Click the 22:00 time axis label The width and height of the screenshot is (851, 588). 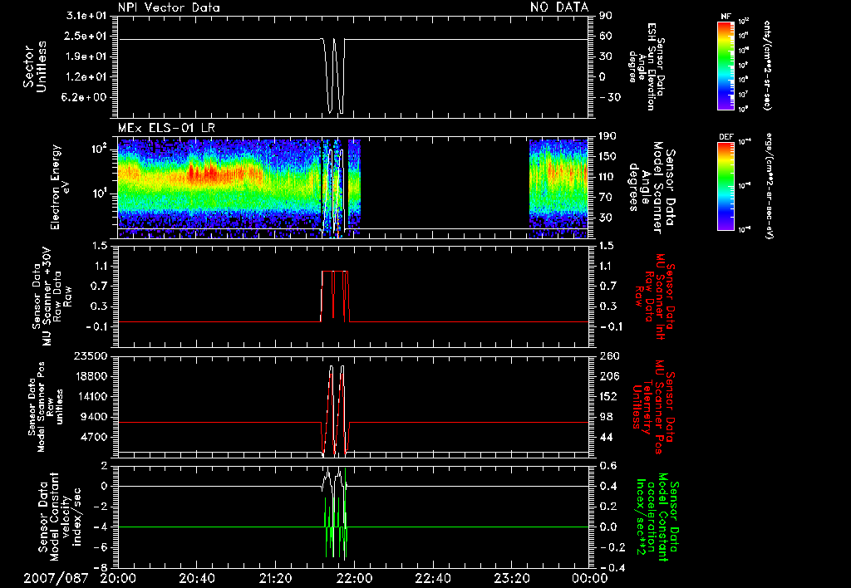pyautogui.click(x=354, y=578)
